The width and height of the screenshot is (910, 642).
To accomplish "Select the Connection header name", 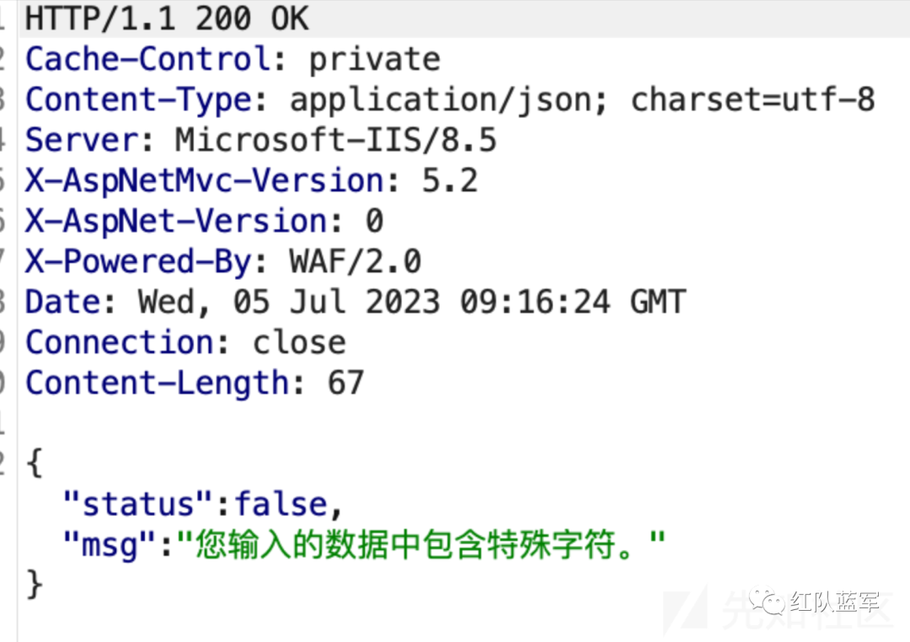I will [119, 342].
